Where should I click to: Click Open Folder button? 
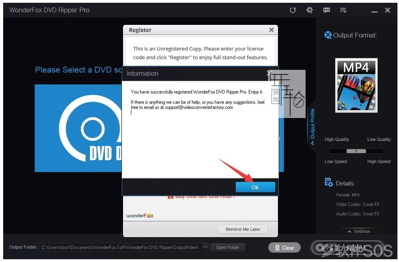[228, 247]
